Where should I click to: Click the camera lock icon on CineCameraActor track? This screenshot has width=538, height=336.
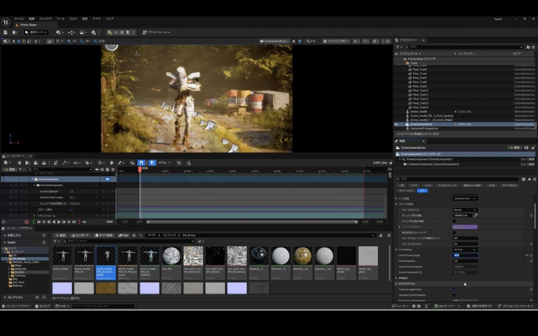(x=109, y=179)
